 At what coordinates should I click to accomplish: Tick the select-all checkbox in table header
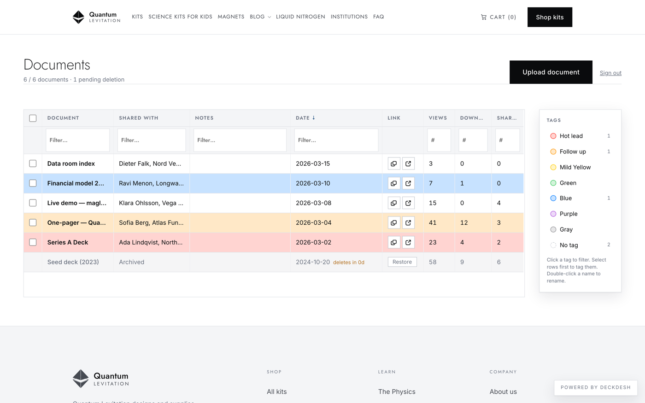[33, 118]
